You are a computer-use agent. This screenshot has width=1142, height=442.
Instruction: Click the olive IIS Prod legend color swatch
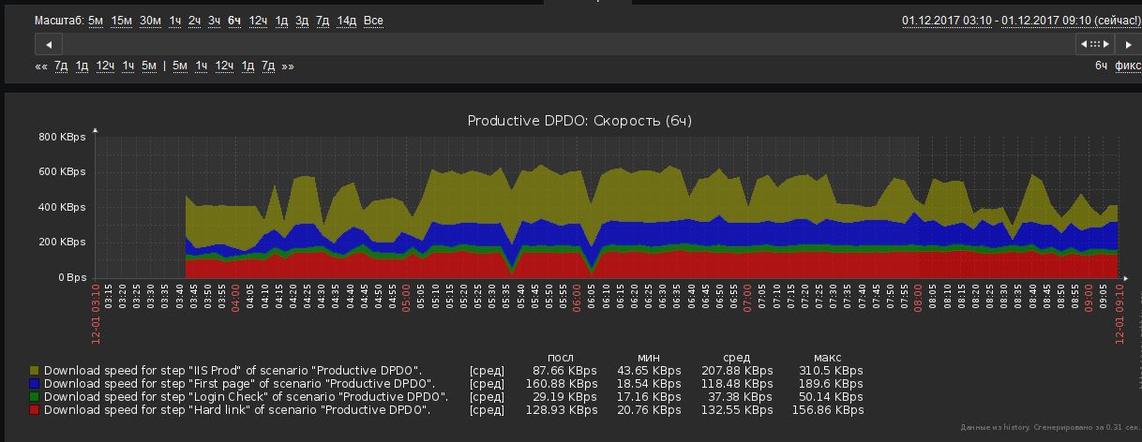35,371
